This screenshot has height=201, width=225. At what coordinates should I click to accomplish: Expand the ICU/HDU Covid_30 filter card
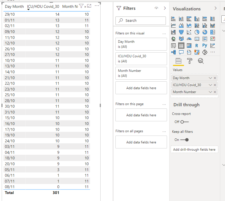point(141,59)
